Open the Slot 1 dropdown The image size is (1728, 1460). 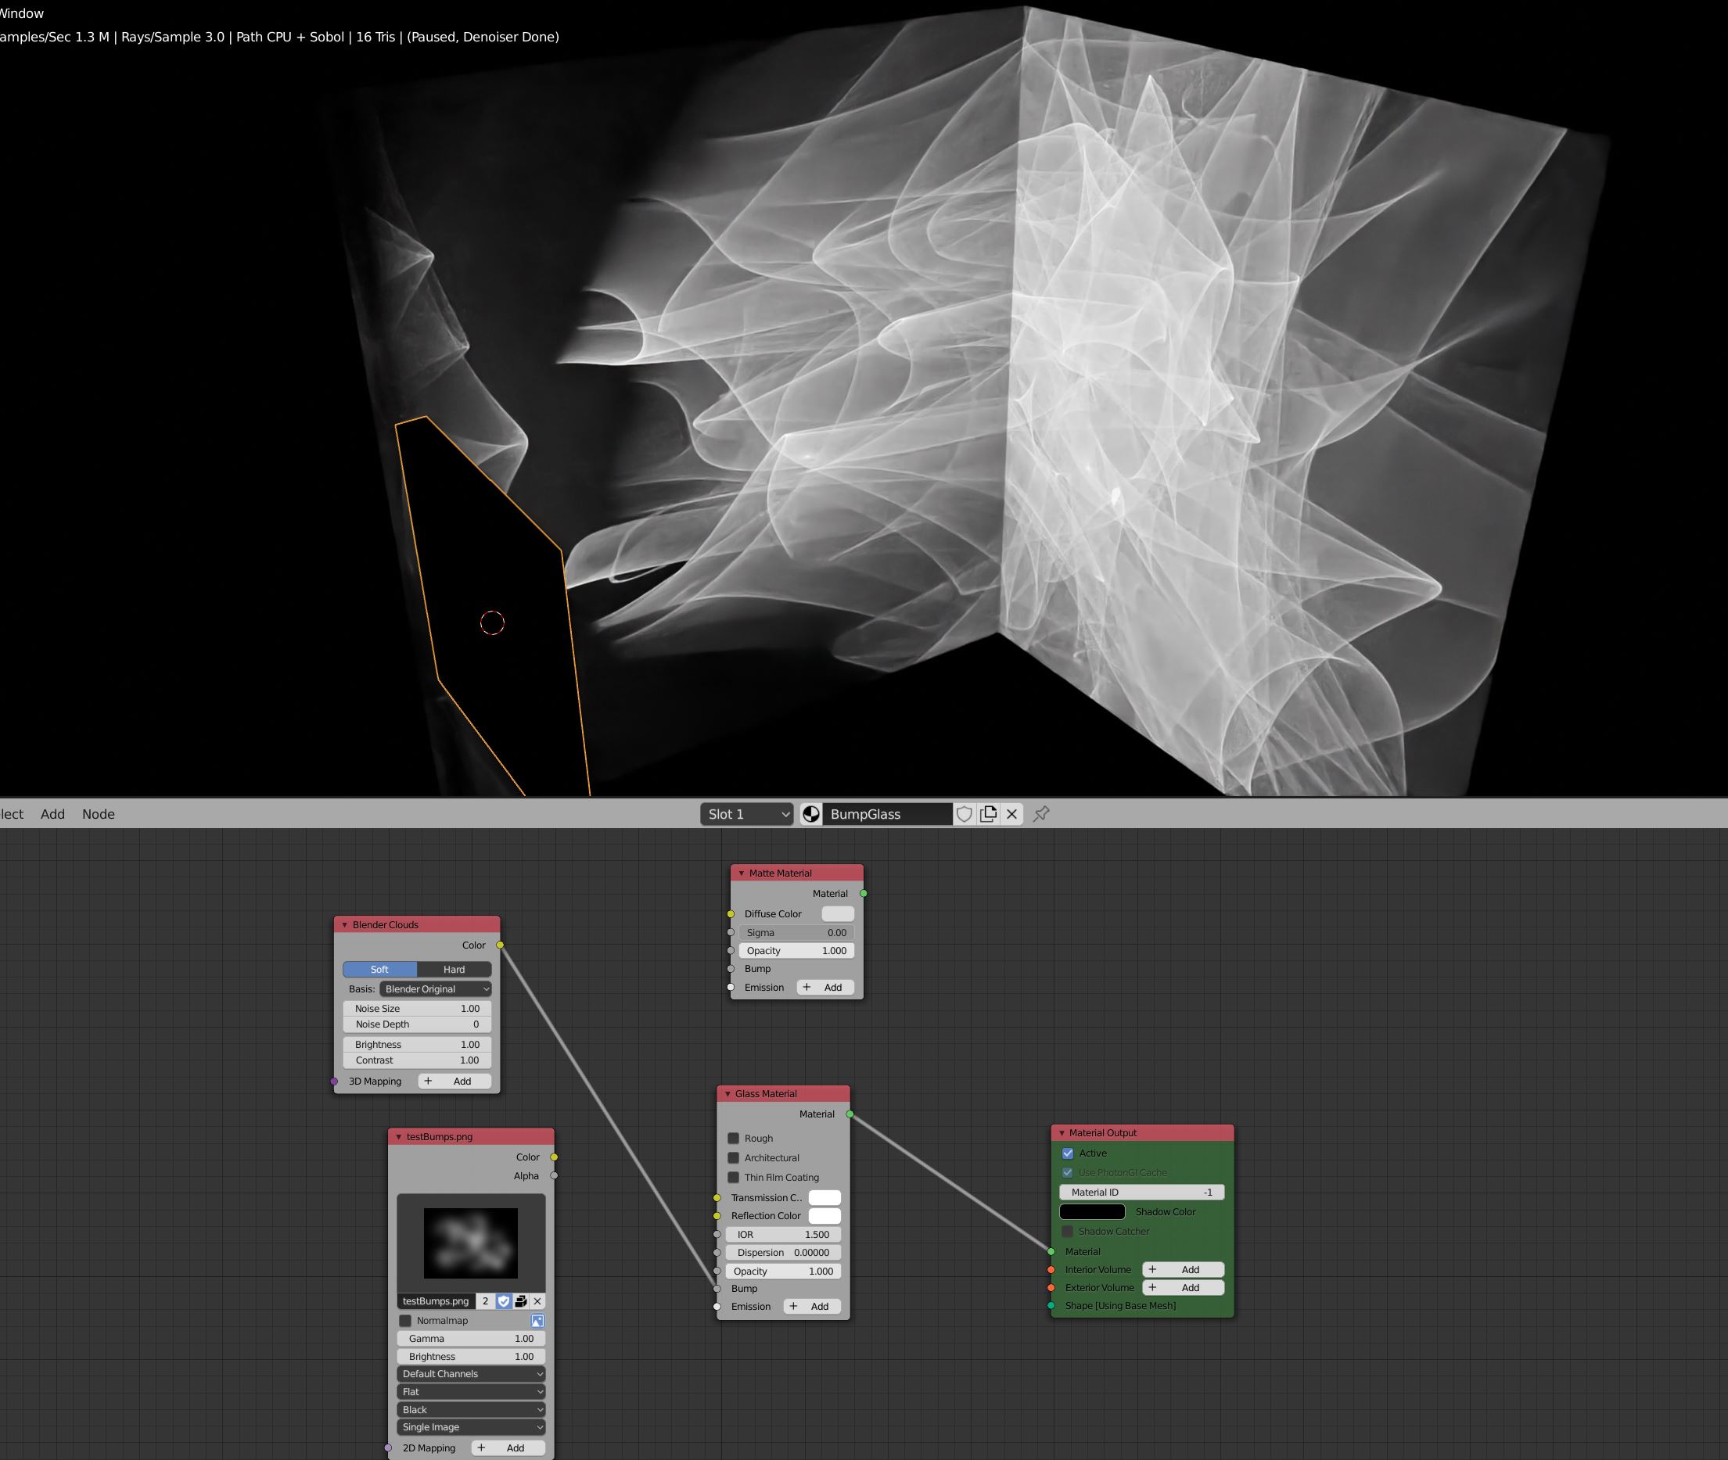(748, 814)
